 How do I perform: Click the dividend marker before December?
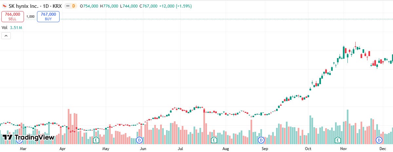coord(379,140)
